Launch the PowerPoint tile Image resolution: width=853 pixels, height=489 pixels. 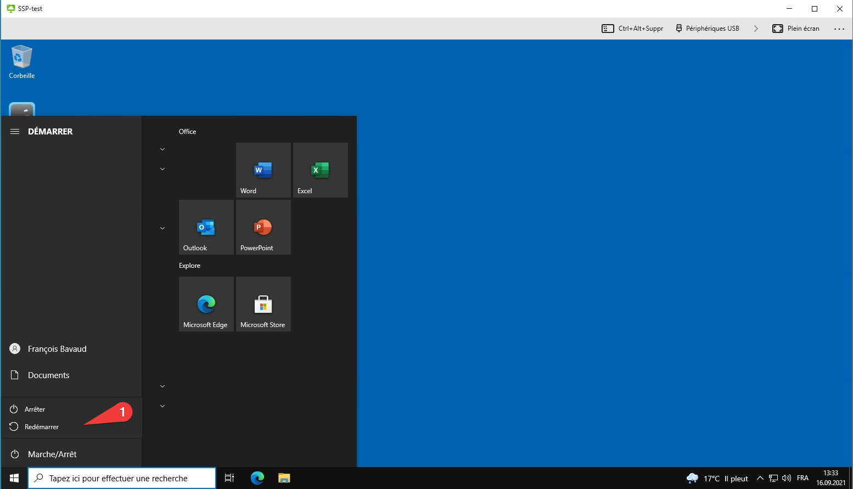click(x=263, y=227)
